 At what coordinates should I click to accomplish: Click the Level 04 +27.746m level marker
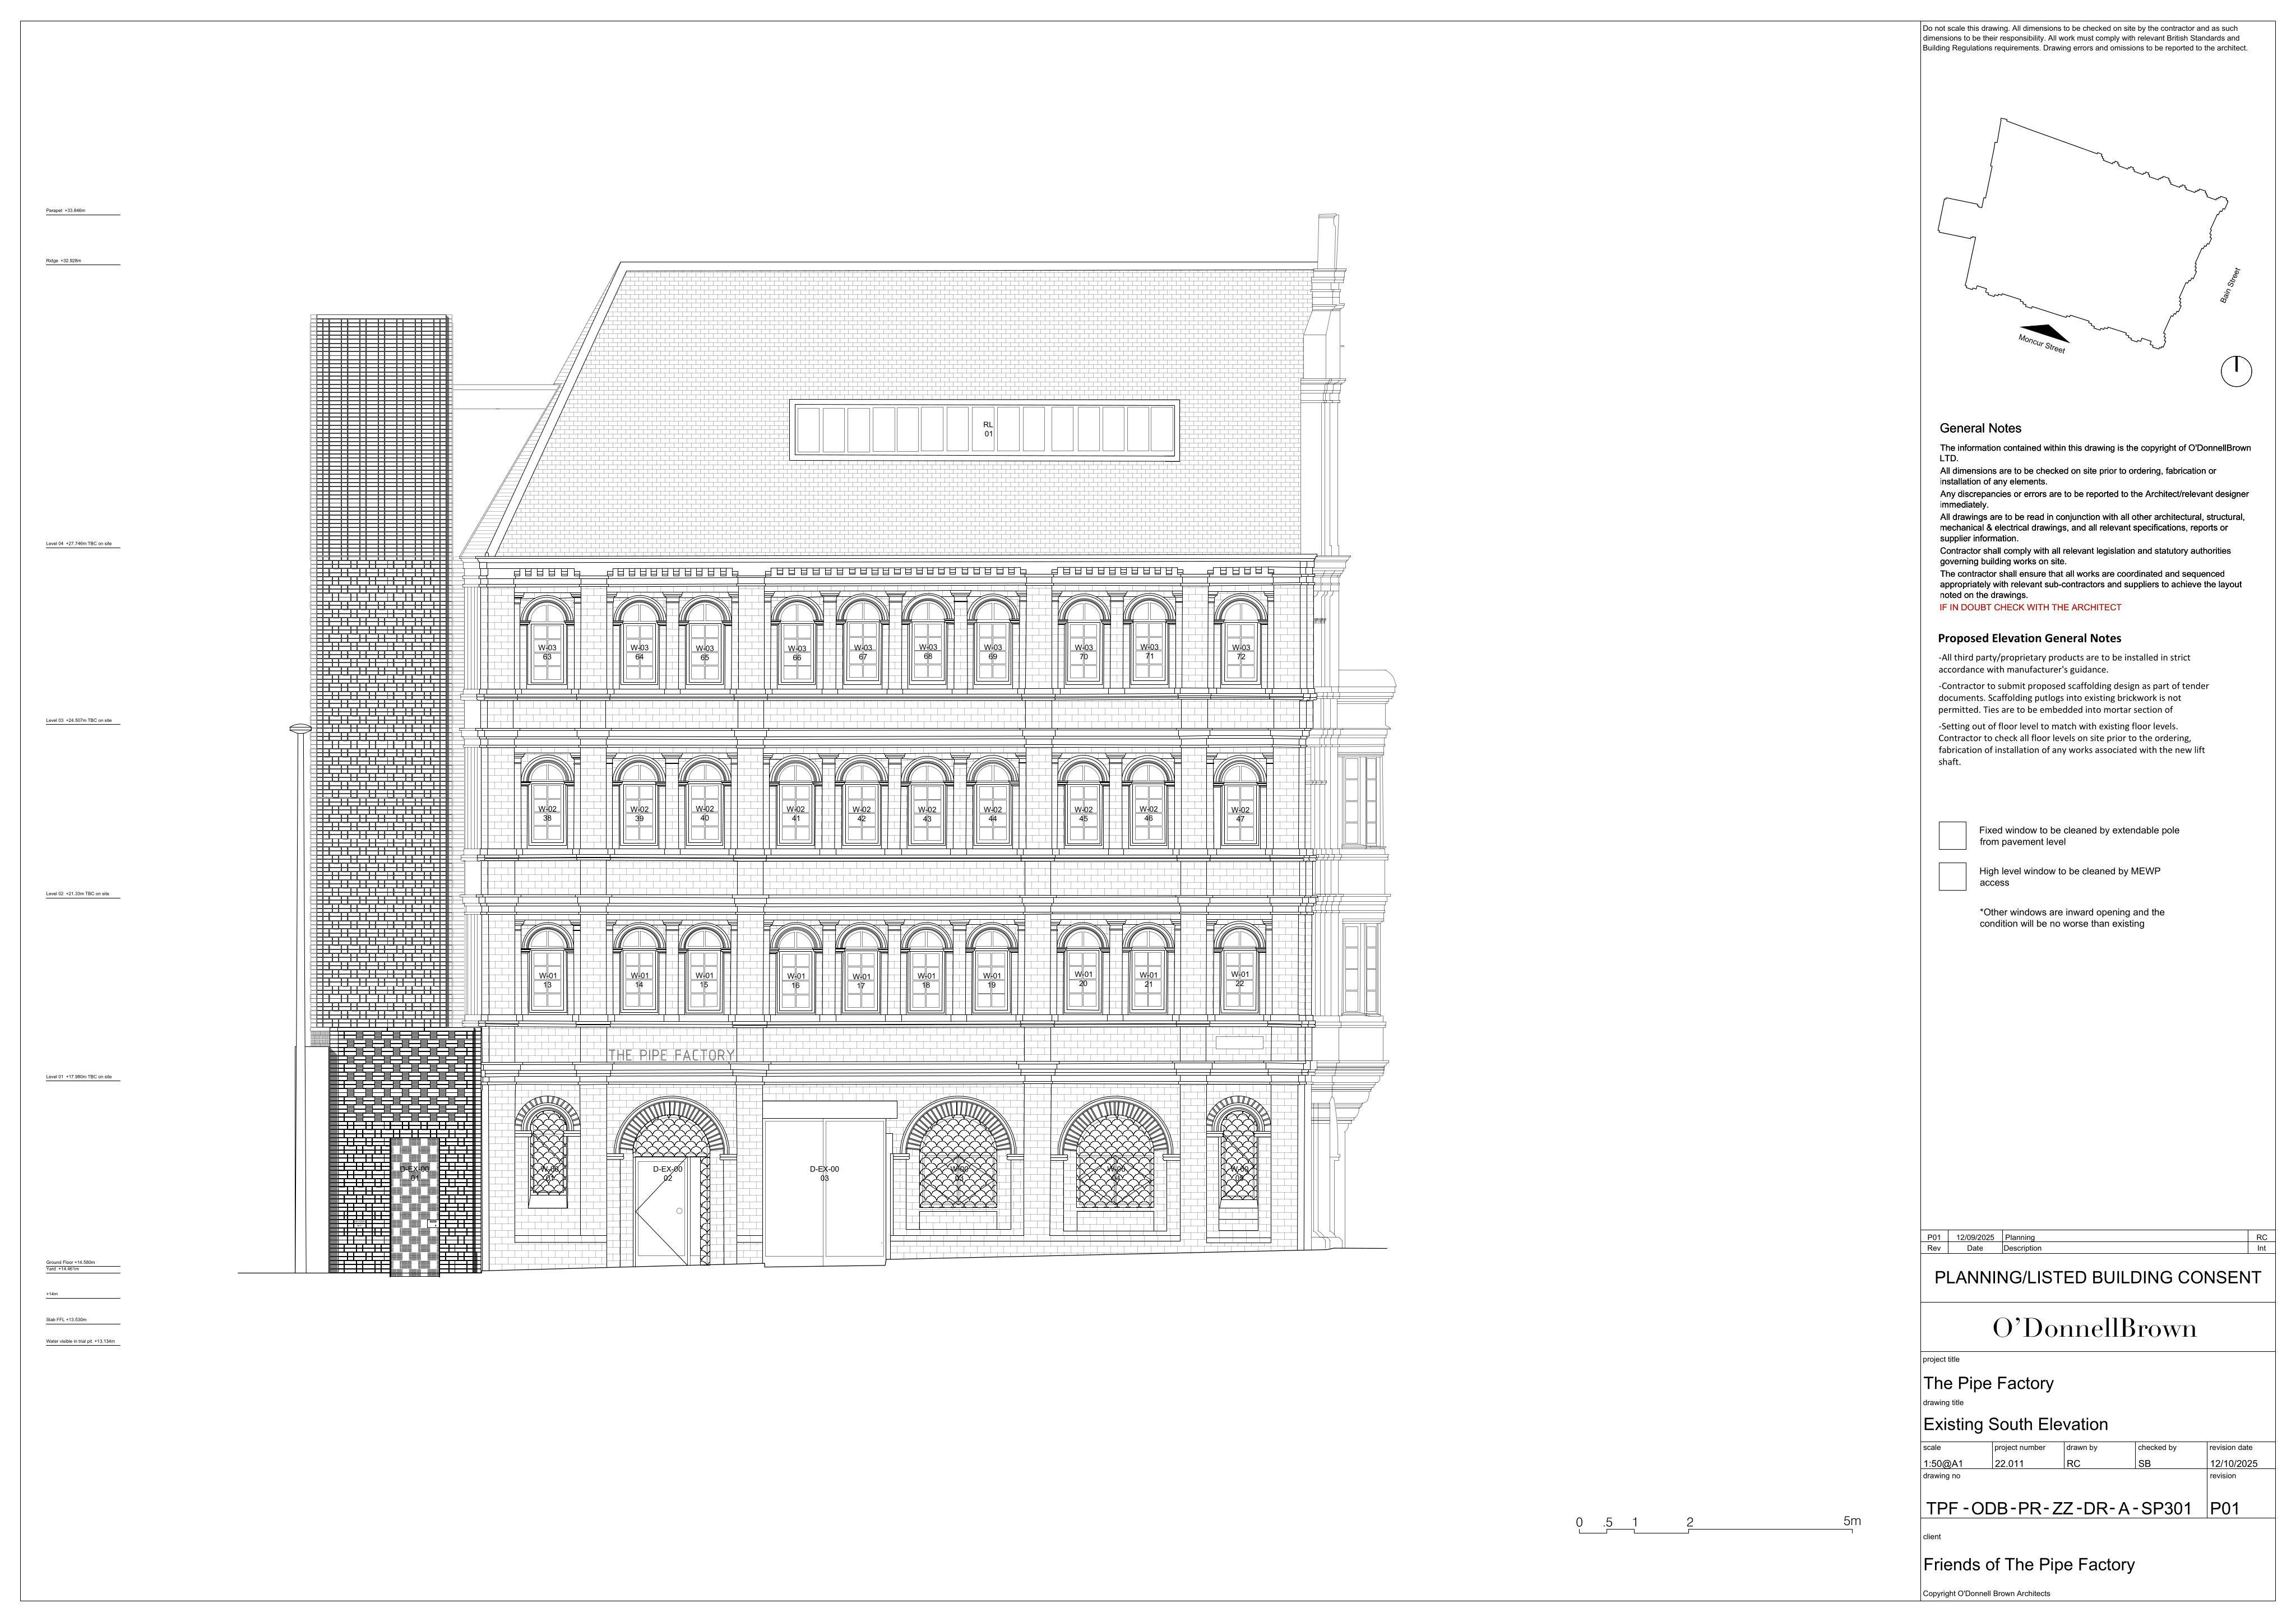82,545
